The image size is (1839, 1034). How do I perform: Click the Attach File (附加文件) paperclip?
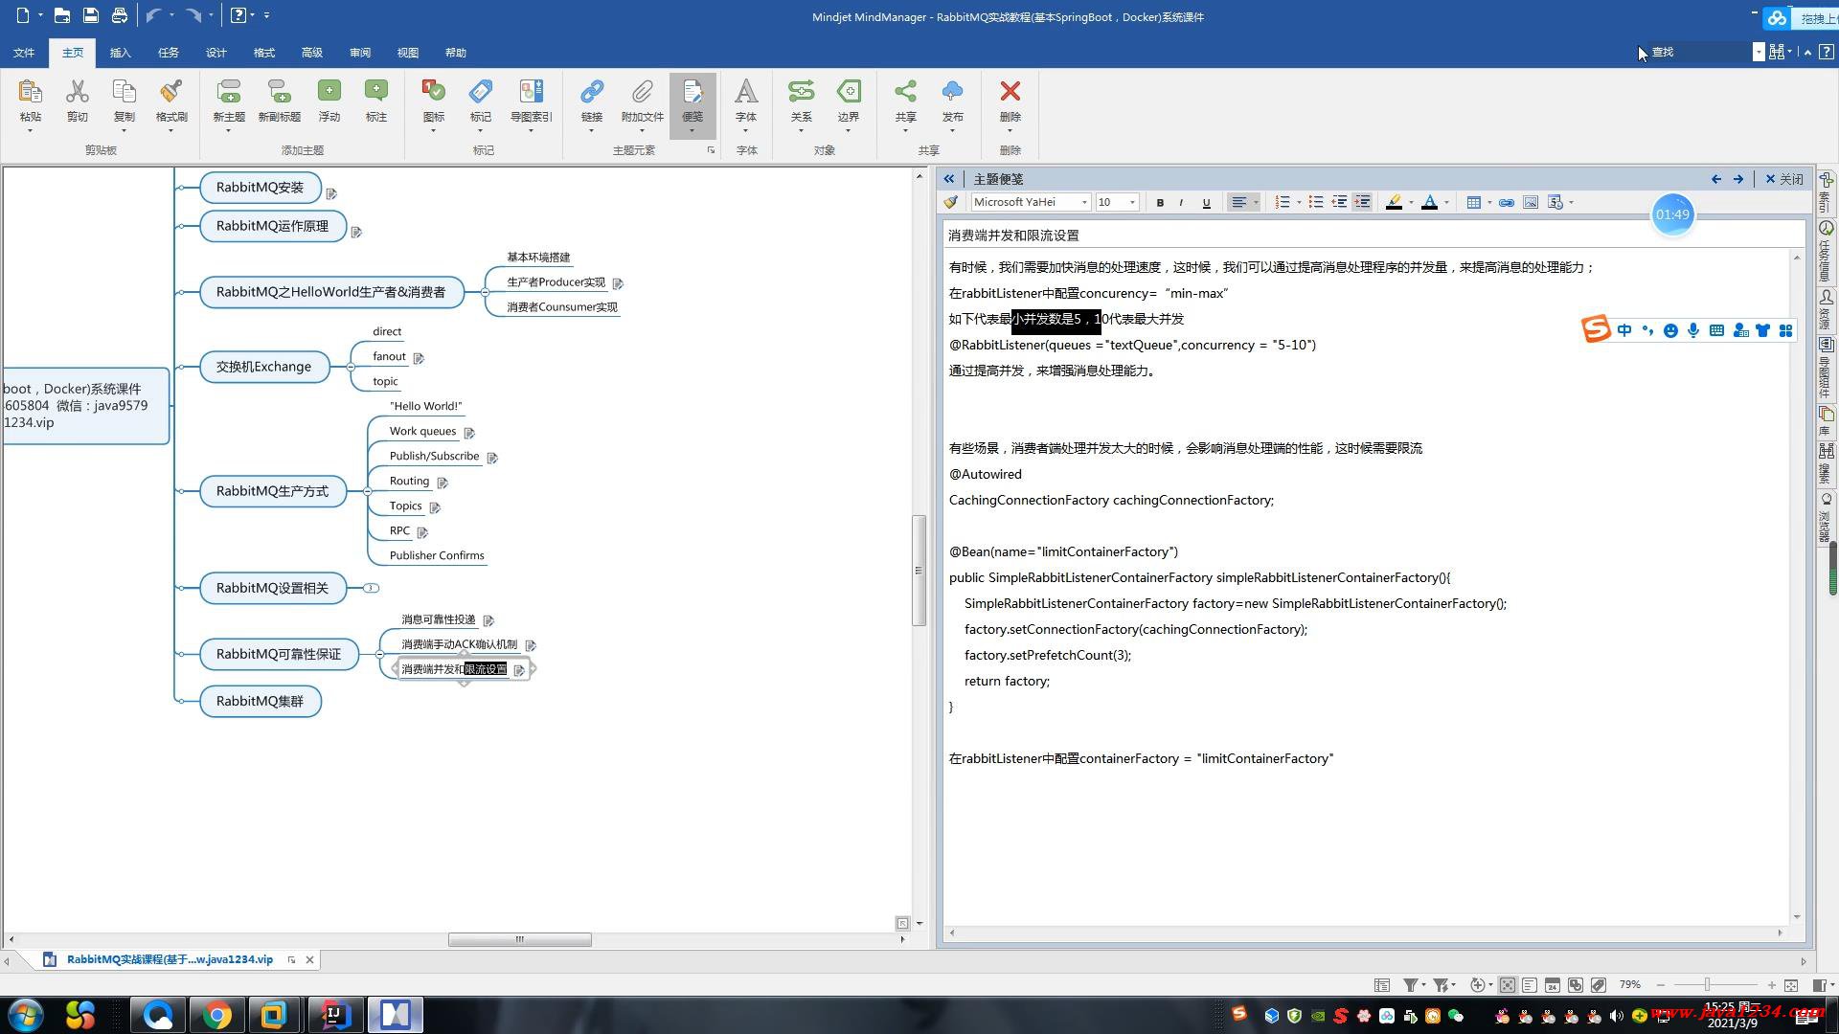tap(642, 92)
